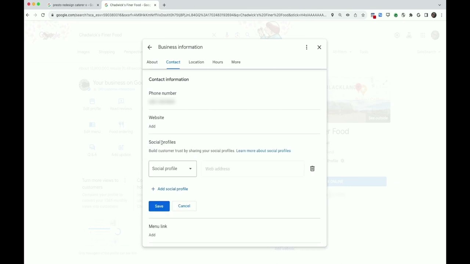Open a new browser tab
Screen dimensions: 470x264
[x=164, y=5]
